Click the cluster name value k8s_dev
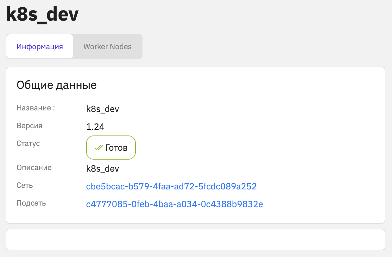 click(103, 109)
